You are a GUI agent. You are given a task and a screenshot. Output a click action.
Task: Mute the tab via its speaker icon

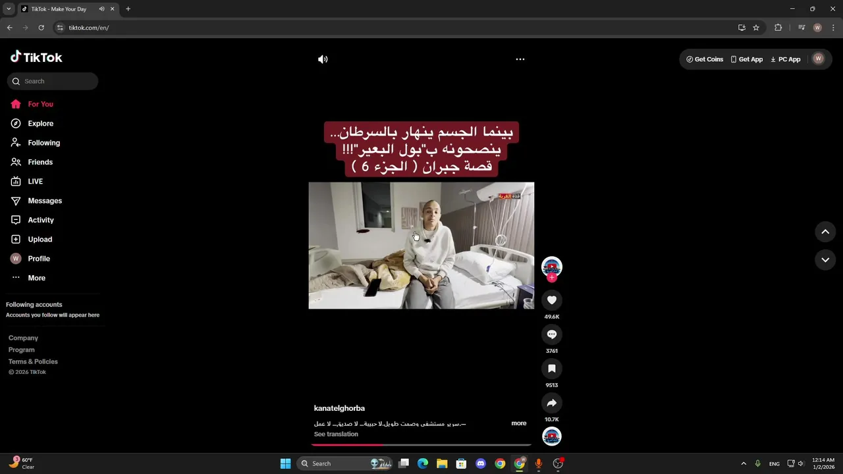(x=101, y=9)
